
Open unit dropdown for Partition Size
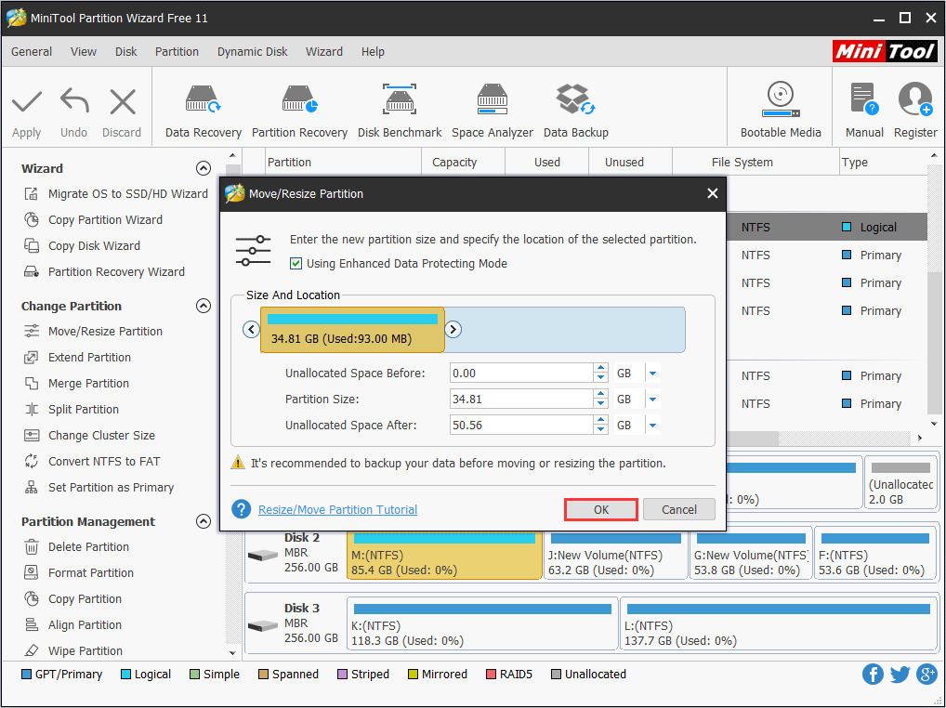(x=652, y=400)
